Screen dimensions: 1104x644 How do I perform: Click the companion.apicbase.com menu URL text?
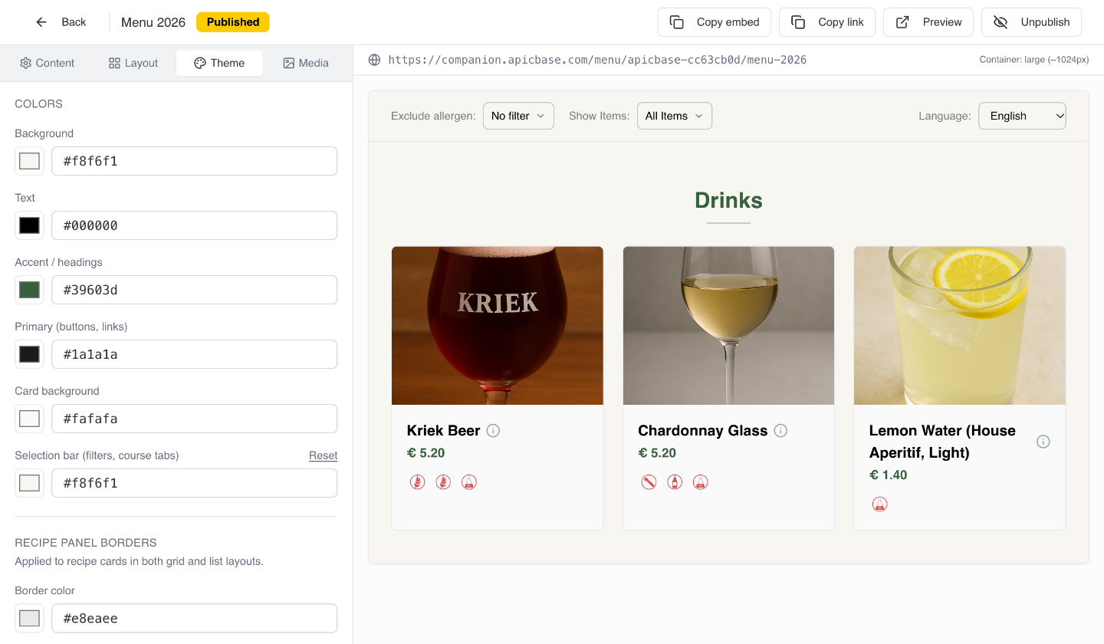pyautogui.click(x=597, y=60)
